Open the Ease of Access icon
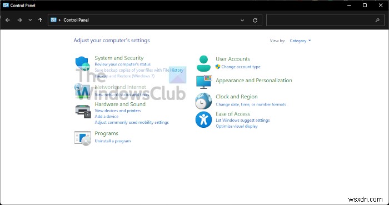Screen dimensions: 389x205 click(x=203, y=120)
